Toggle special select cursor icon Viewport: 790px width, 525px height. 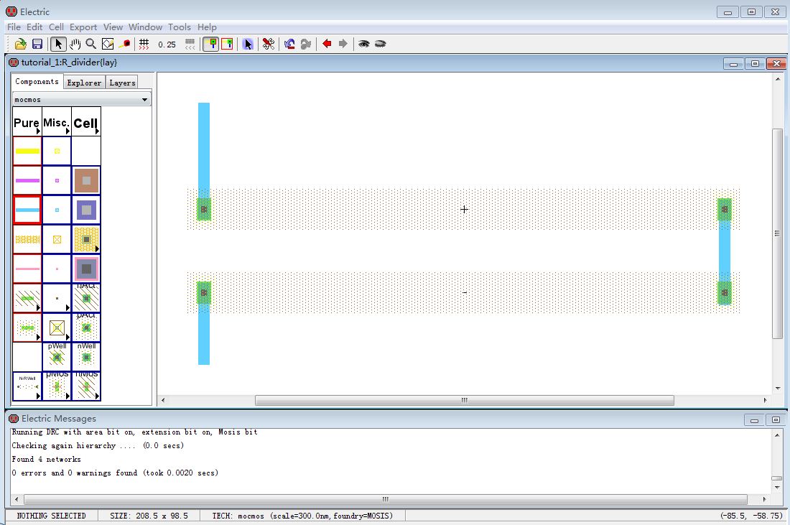coord(247,44)
